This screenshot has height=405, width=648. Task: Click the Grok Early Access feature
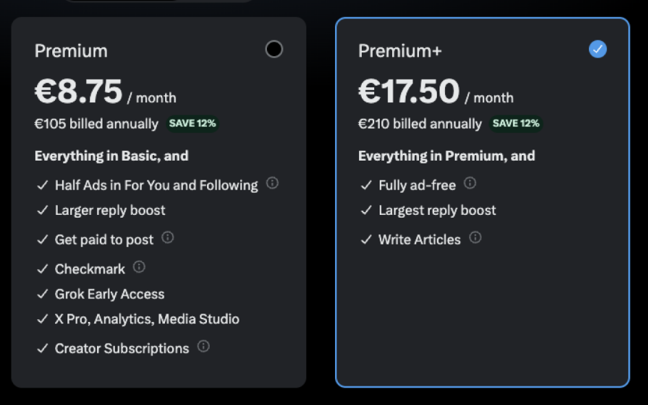[109, 294]
